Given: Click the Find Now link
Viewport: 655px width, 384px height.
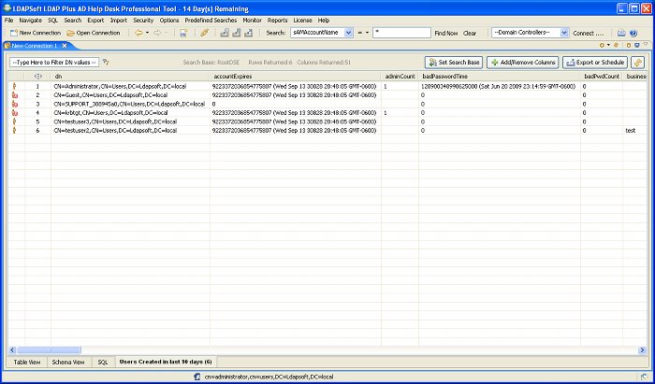Looking at the screenshot, I should 445,33.
